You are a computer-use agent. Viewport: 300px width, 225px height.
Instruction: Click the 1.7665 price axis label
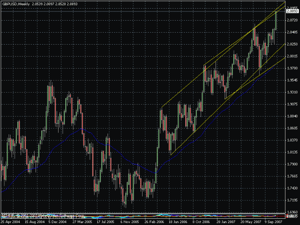292,176
